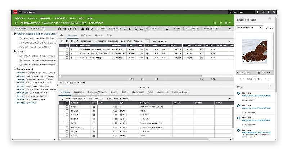Open the Infor Bills/Materials dropdown

point(249,28)
